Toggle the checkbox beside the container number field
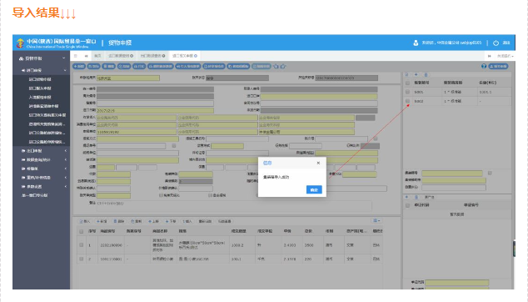The height and width of the screenshot is (302, 528). 490,173
